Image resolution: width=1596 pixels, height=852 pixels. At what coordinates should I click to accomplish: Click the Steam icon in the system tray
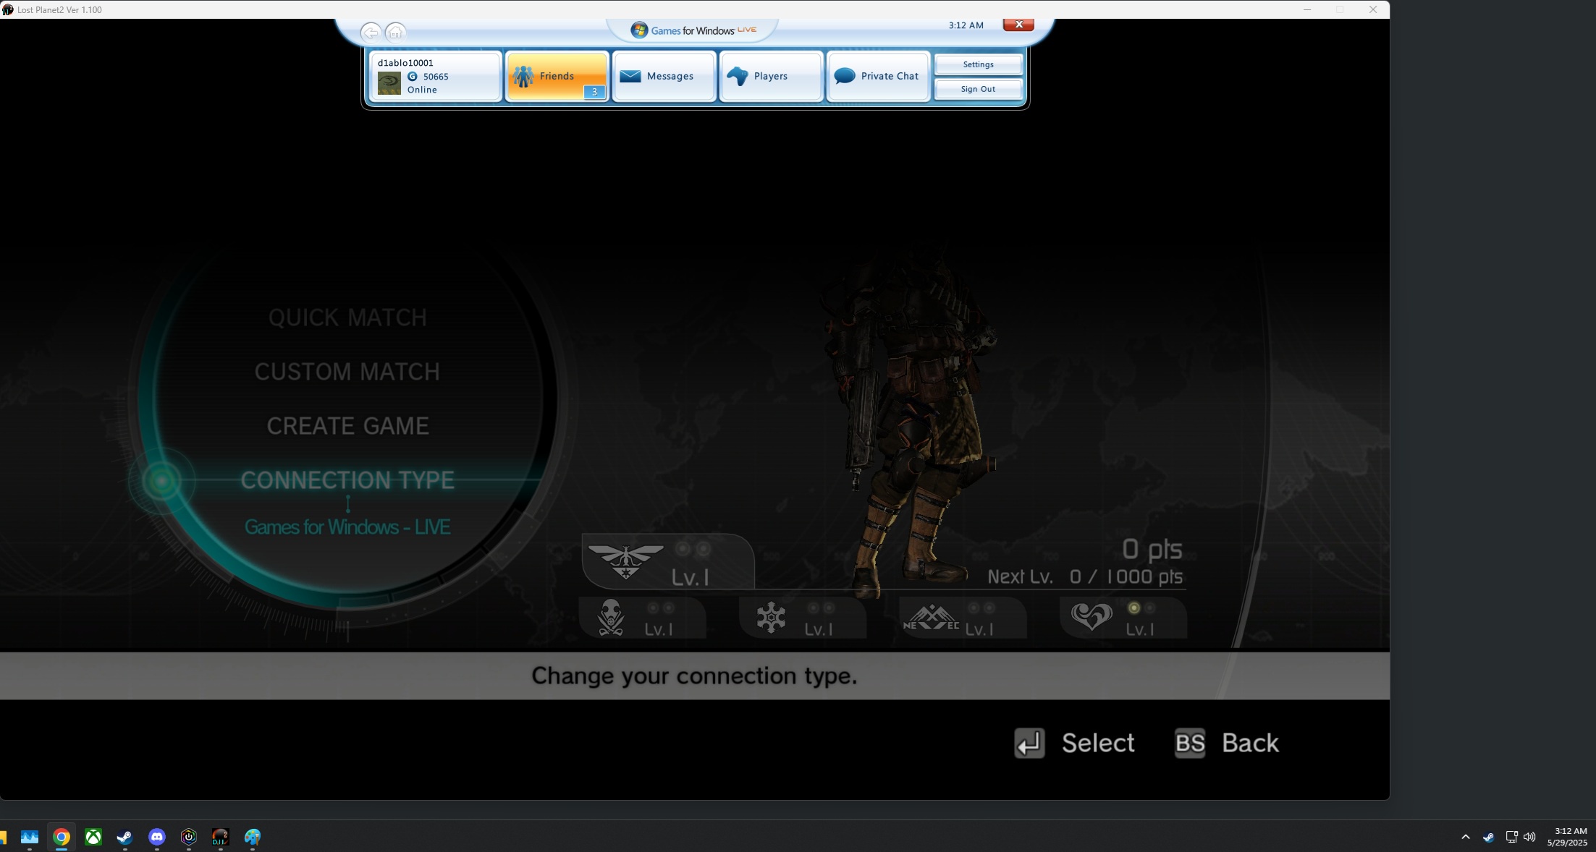[x=1488, y=837]
